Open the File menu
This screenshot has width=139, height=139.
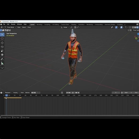4,24
